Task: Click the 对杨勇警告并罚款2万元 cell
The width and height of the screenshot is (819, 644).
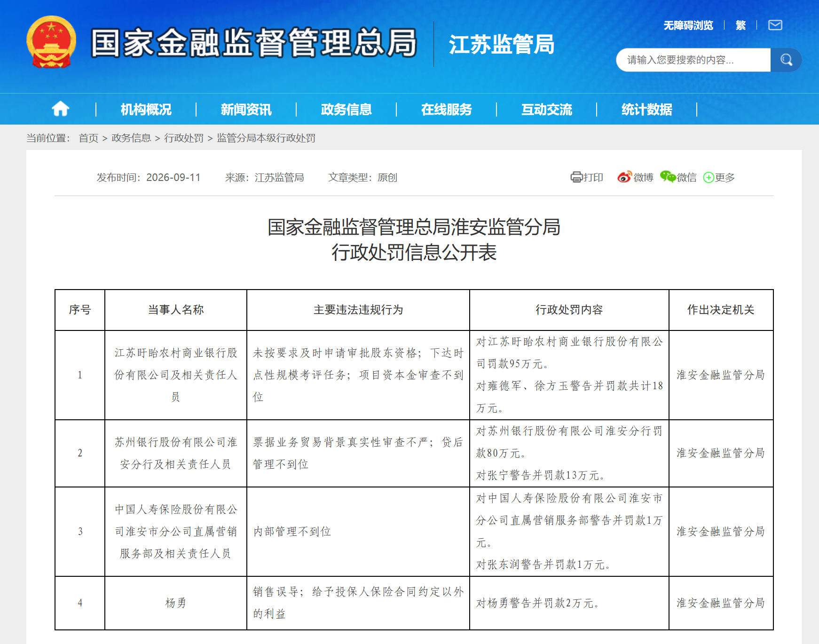Action: pos(569,603)
